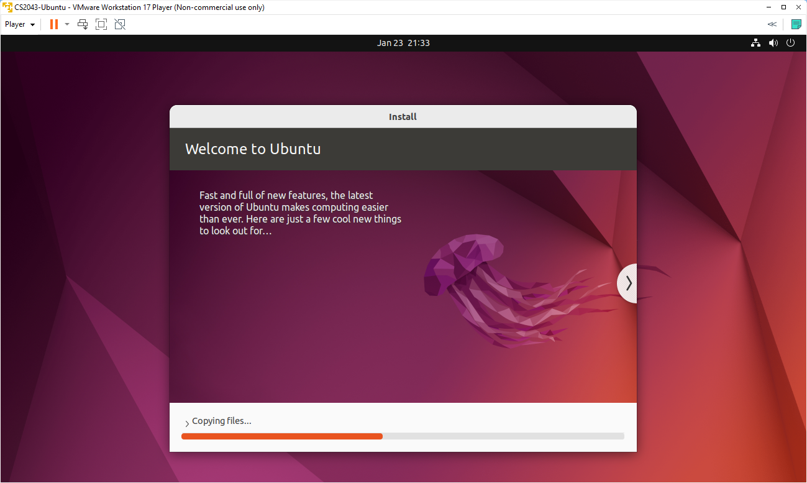Advance to next installer slide
The height and width of the screenshot is (483, 807).
point(628,283)
